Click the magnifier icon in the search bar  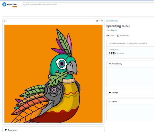tap(24, 5)
